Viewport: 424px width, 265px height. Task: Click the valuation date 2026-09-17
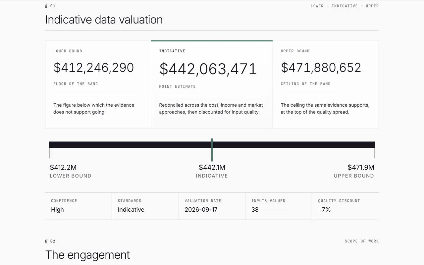click(x=201, y=210)
